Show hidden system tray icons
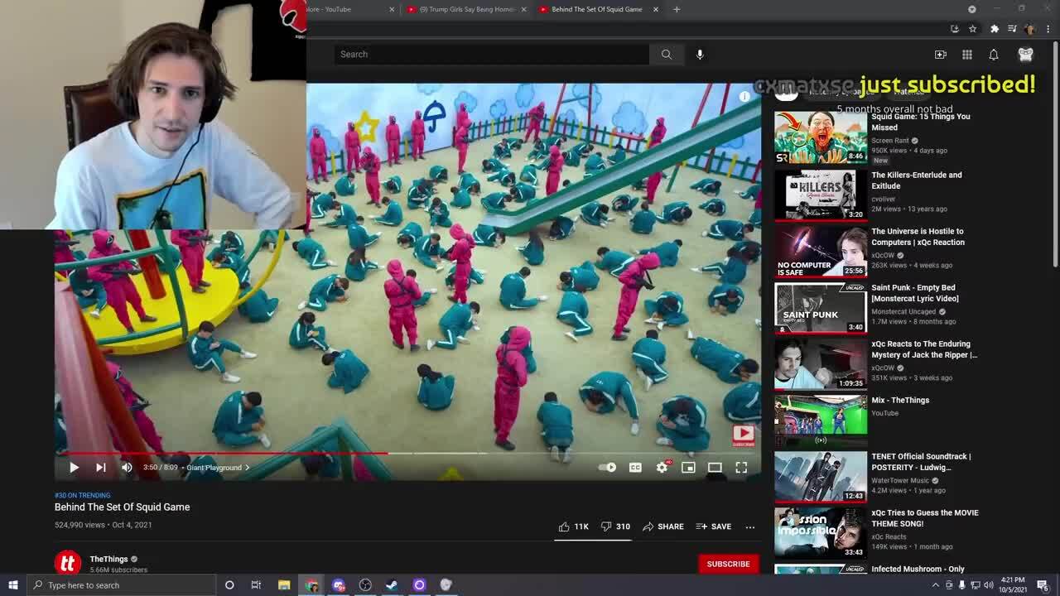Screen dimensions: 1060x596 pyautogui.click(x=936, y=585)
